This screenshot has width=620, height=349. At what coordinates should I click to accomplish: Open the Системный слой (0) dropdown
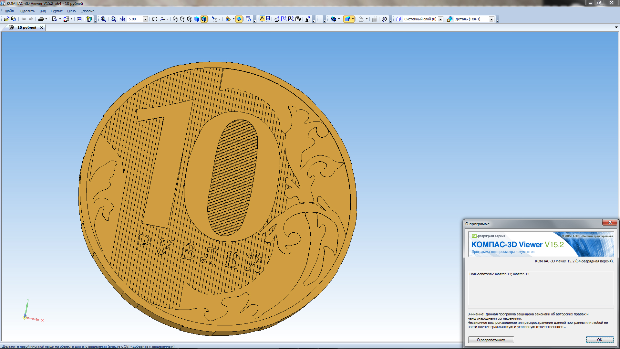440,19
